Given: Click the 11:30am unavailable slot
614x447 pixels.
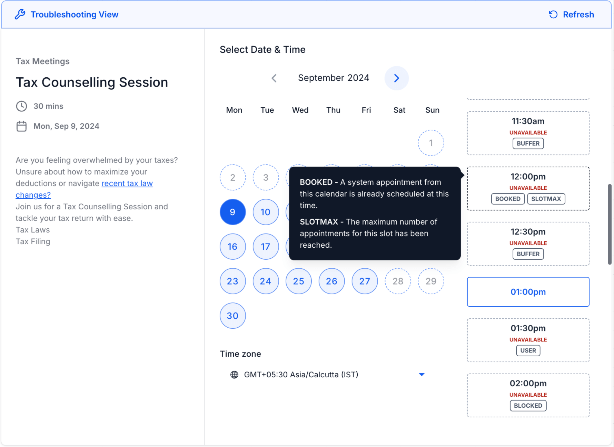Looking at the screenshot, I should 528,133.
